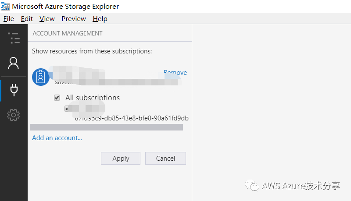Open the View menu

pos(47,19)
